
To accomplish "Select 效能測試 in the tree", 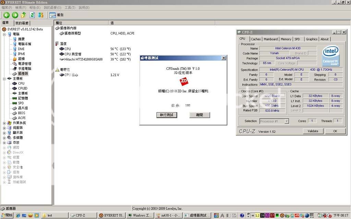I will click(x=19, y=182).
